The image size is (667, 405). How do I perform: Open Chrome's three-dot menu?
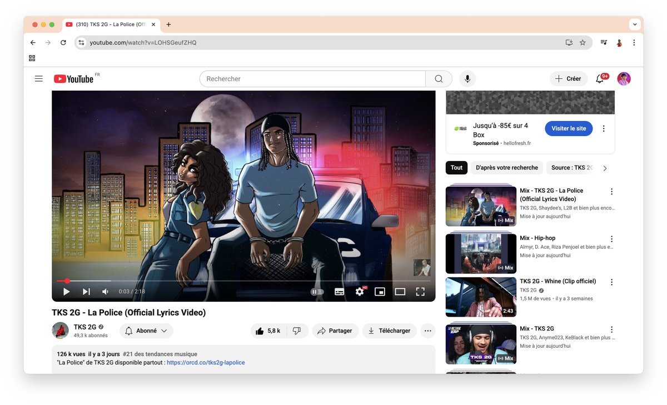pyautogui.click(x=634, y=43)
